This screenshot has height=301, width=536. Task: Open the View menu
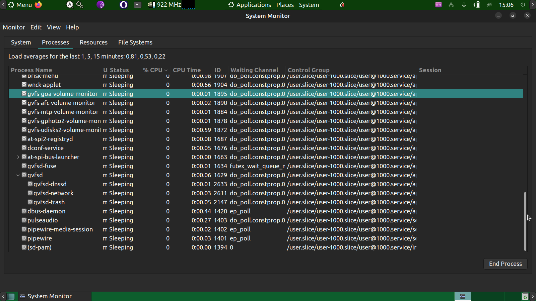[x=54, y=27]
